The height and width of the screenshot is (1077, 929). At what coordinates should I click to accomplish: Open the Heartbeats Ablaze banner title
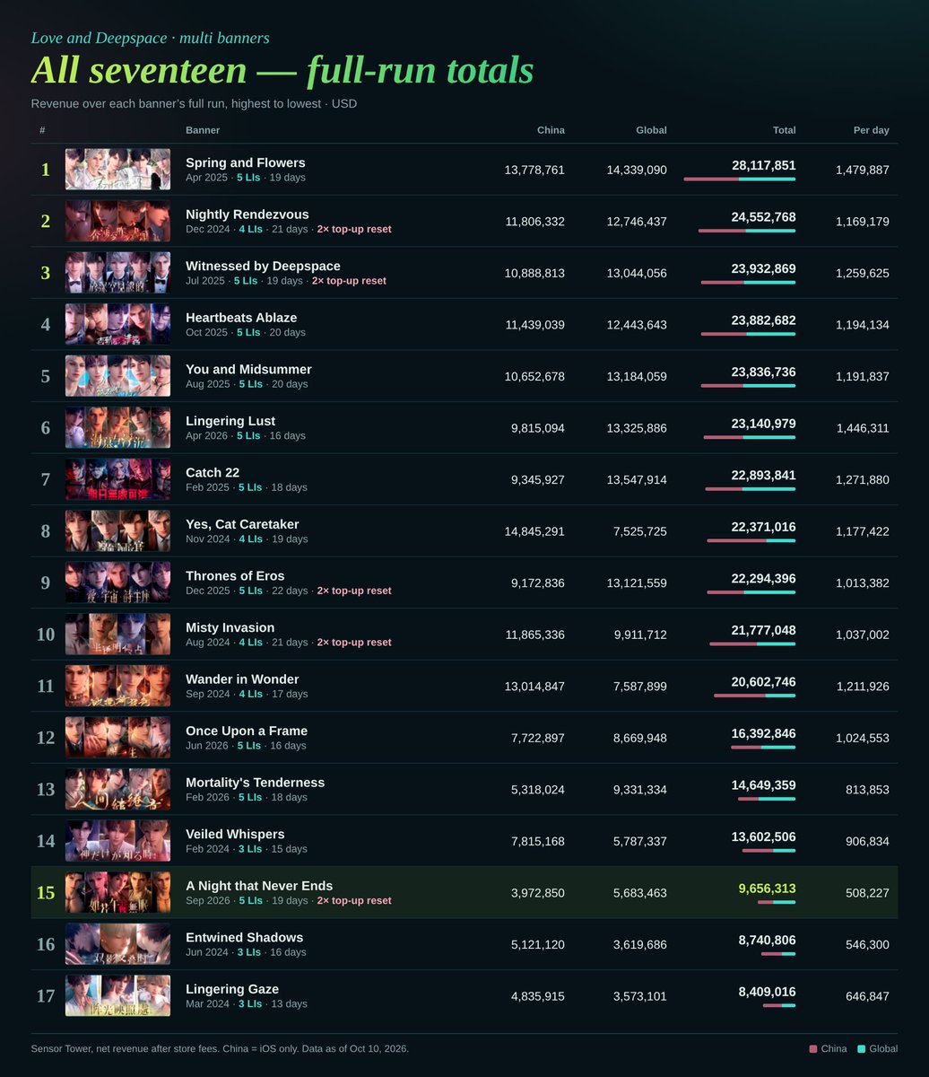tap(241, 318)
